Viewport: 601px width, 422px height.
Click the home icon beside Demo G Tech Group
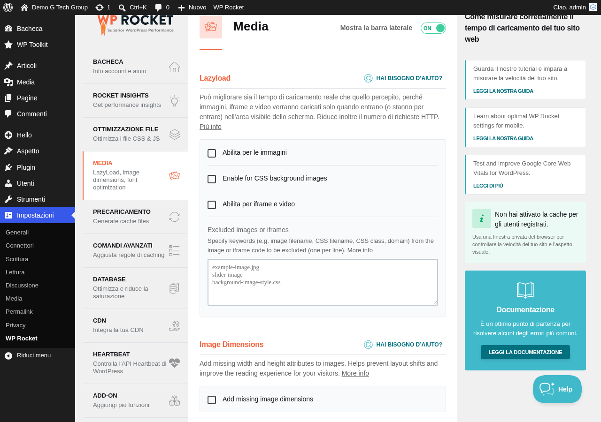point(24,8)
